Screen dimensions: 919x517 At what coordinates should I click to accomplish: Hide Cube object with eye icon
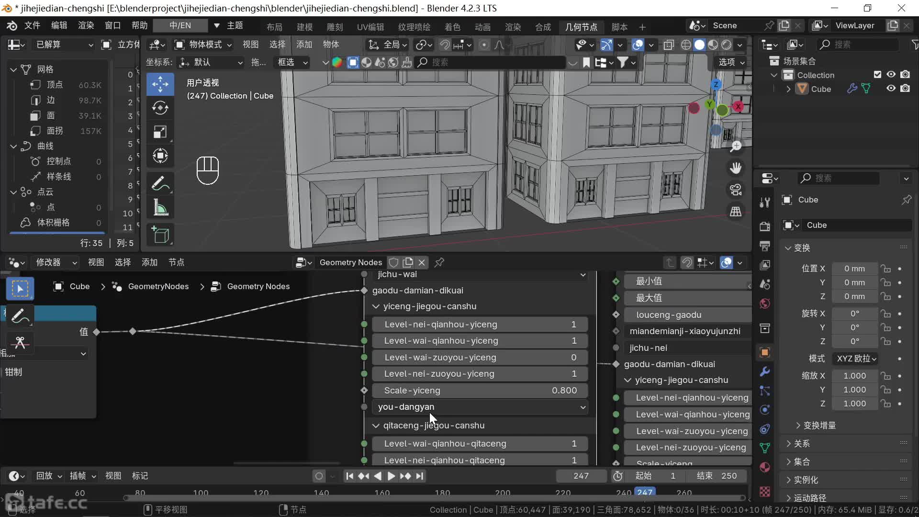click(x=891, y=89)
